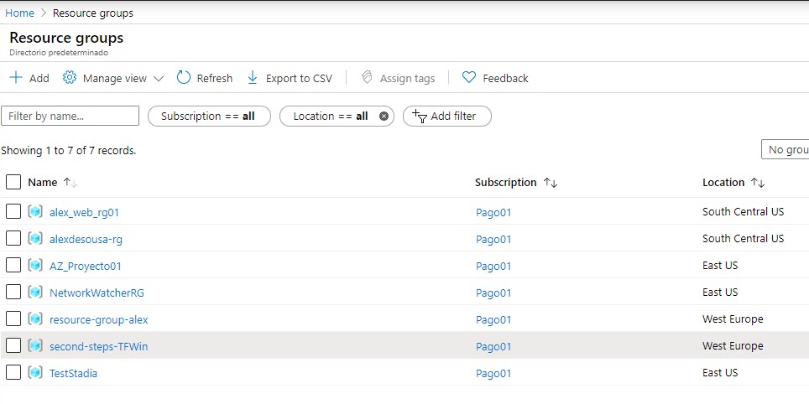Click the Export to CSV download icon

point(253,78)
